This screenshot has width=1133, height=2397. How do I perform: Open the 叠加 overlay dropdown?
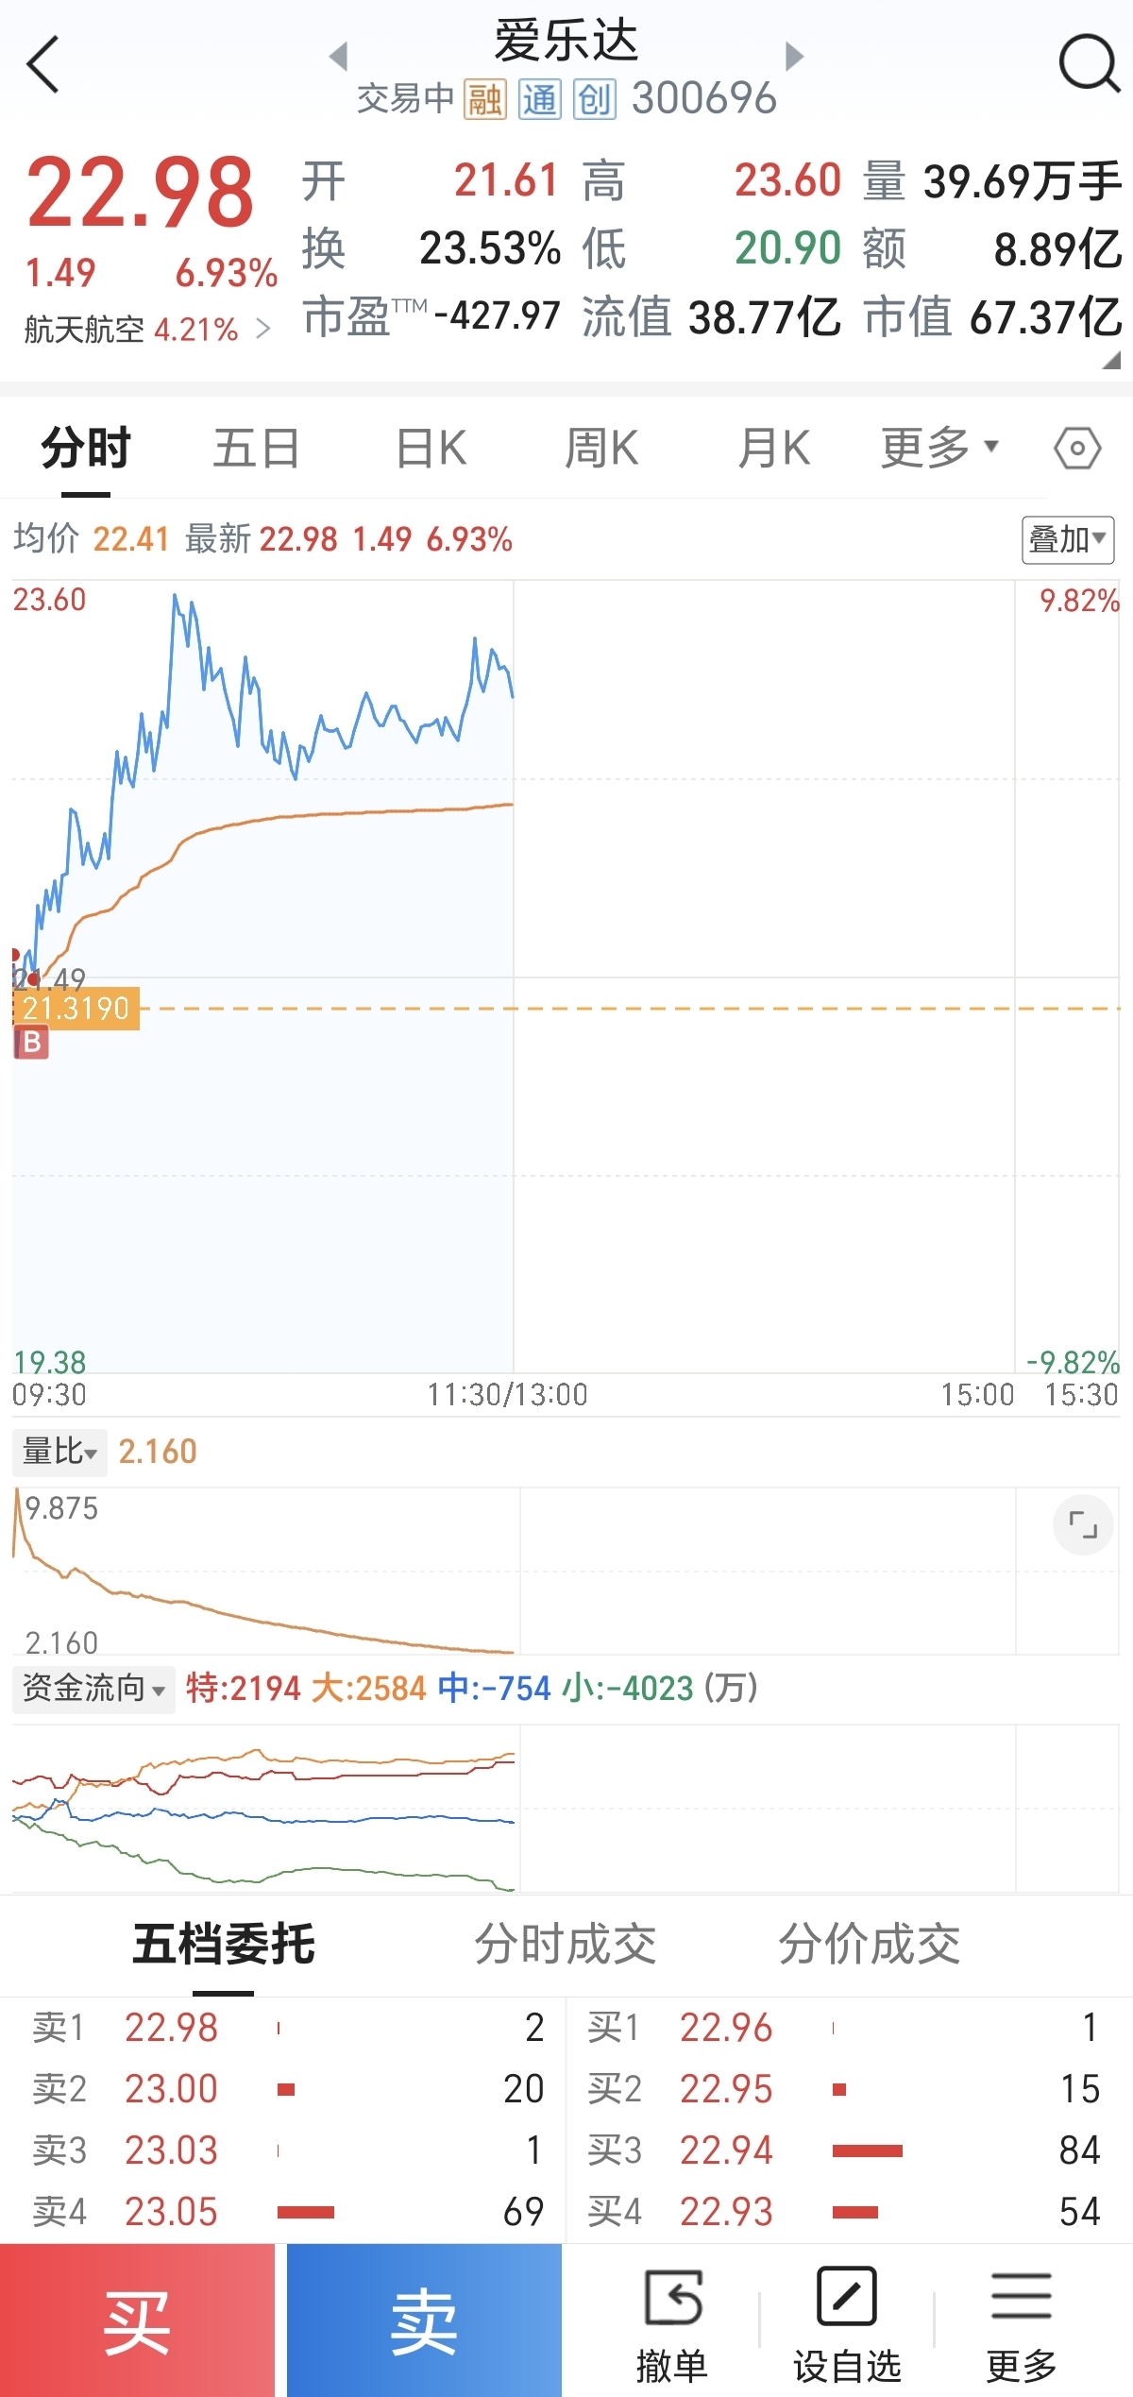pyautogui.click(x=1068, y=539)
